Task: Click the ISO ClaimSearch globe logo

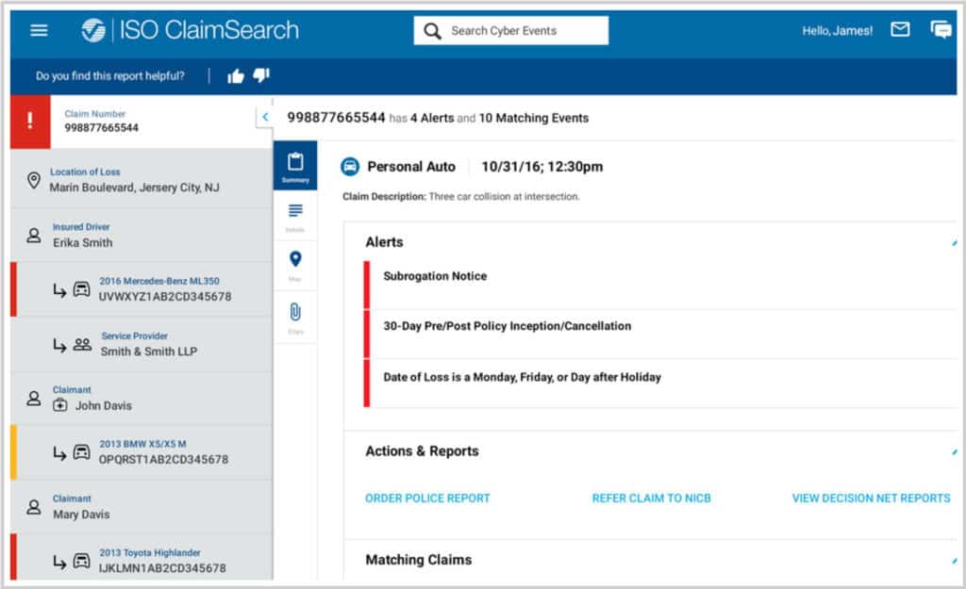Action: pyautogui.click(x=93, y=30)
